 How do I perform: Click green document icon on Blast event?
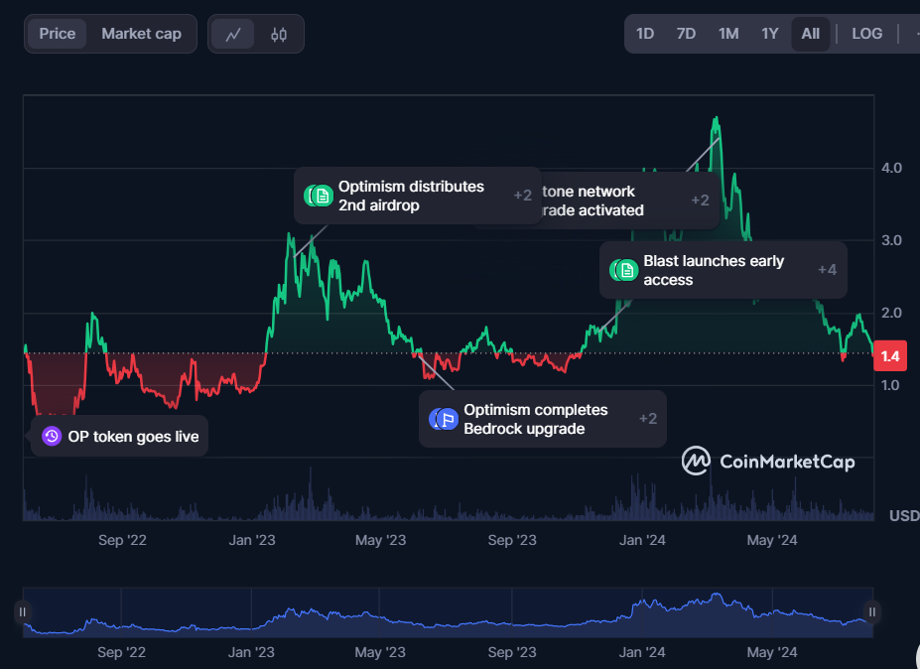point(626,270)
